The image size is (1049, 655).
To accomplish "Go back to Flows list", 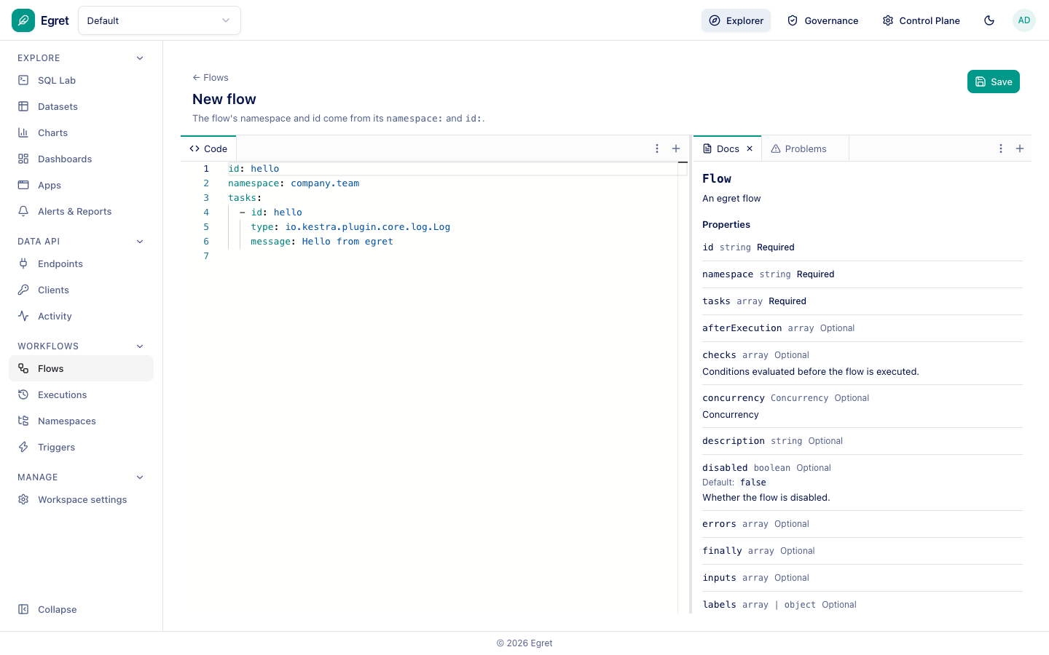I will pyautogui.click(x=211, y=78).
